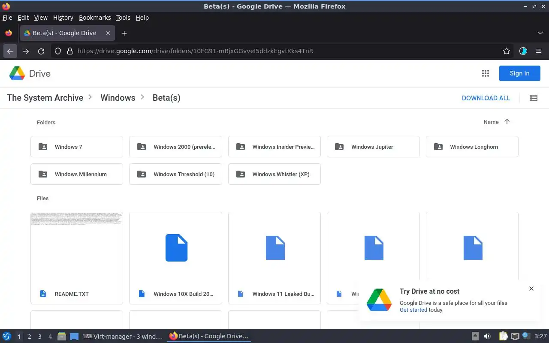Open the Windows 2000 (prerelease) folder
Screen dimensions: 549x343
point(175,147)
